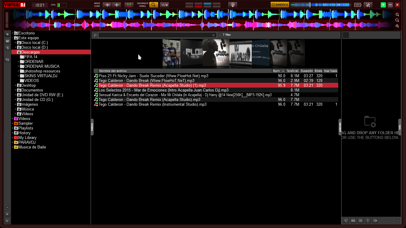The width and height of the screenshot is (406, 228).
Task: Expand Disco local (D:) node
Action: click(15, 47)
